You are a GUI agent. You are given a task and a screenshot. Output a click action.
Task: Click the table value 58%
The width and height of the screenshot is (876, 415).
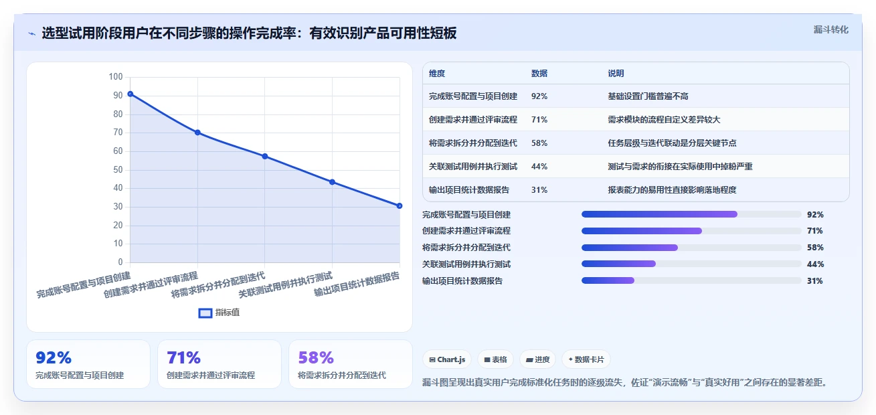(x=539, y=143)
